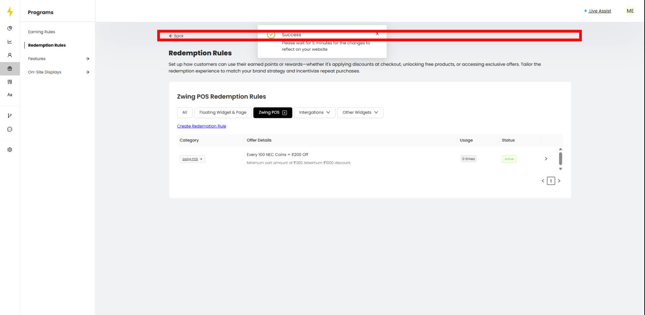The image size is (645, 315).
Task: Open the analytics pie chart dashboard icon
Action: click(x=10, y=28)
